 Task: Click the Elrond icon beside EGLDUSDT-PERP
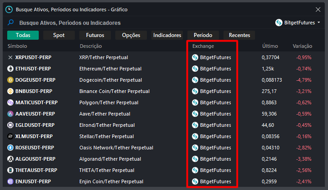pos(10,125)
